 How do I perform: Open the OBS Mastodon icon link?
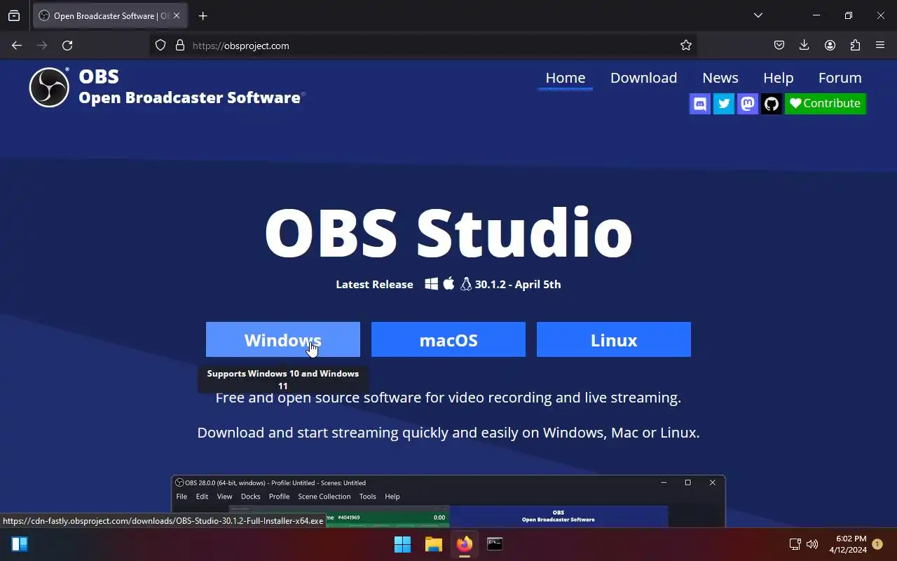point(748,104)
